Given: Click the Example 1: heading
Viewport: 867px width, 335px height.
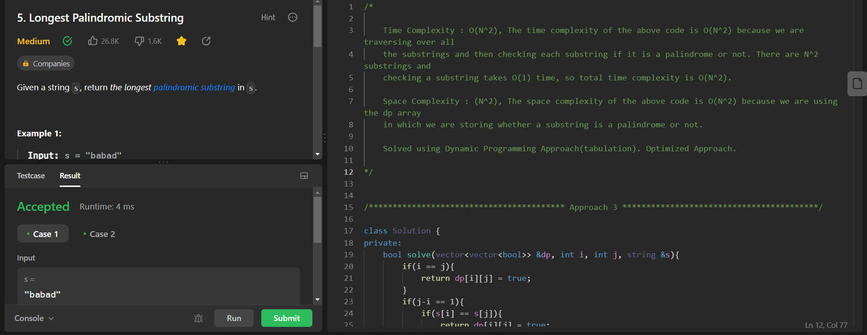Looking at the screenshot, I should pos(39,134).
